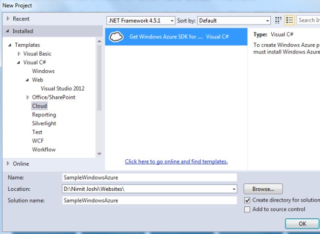Click the templates tree scrollbar thumb
This screenshot has width=320, height=234.
[99, 78]
